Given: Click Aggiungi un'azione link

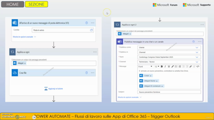Looking at the screenshot, I should coord(53,89).
